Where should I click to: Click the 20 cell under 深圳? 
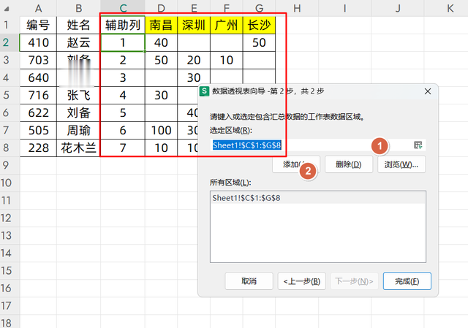click(194, 60)
